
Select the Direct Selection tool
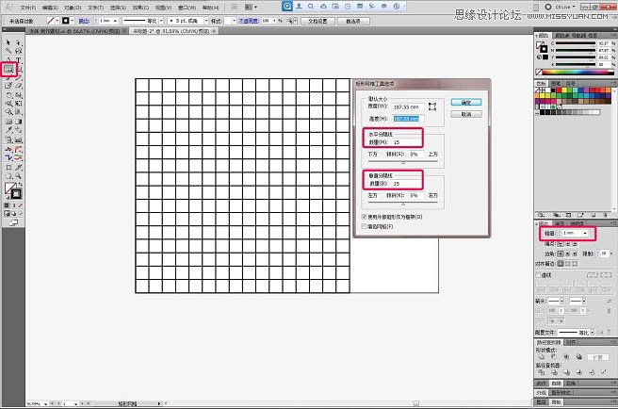[x=18, y=43]
